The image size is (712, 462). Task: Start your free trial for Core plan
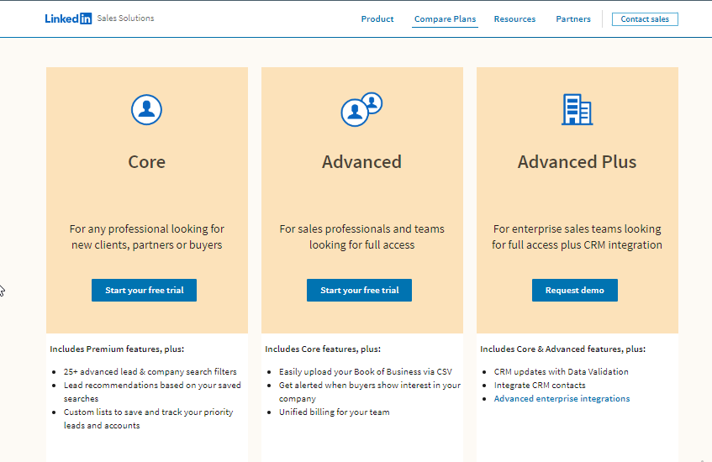click(x=144, y=290)
